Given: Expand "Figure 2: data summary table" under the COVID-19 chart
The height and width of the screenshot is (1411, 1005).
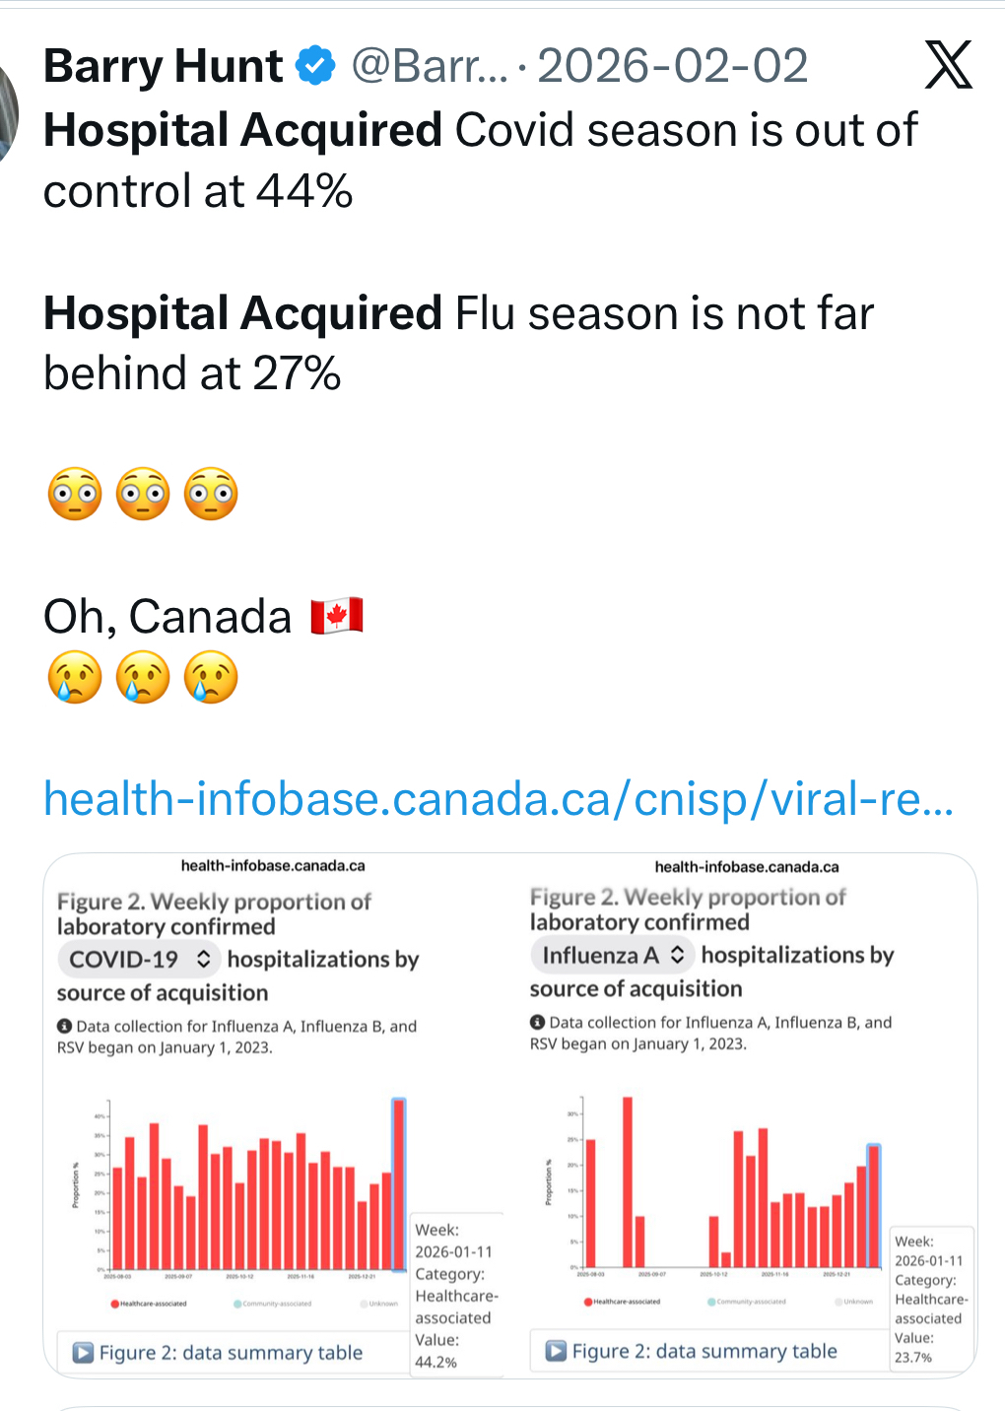Looking at the screenshot, I should tap(231, 1353).
